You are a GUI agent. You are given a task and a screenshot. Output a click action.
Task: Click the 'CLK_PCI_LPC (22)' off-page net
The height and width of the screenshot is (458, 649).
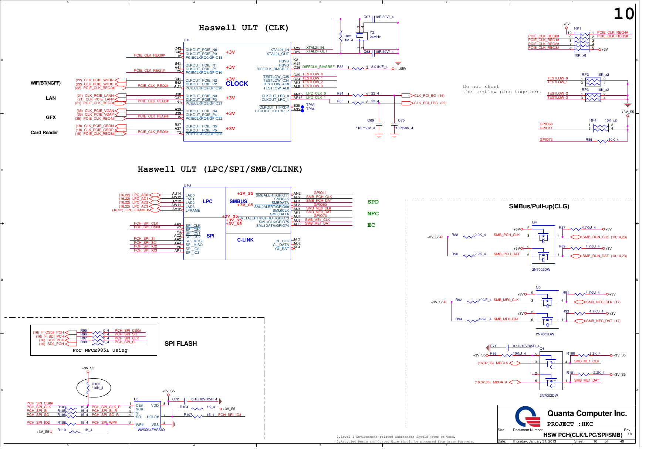pos(430,103)
